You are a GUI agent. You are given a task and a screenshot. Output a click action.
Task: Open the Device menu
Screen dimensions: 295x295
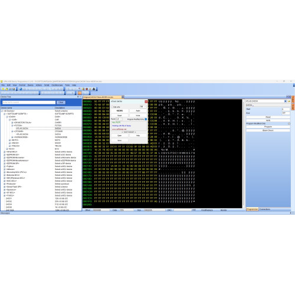click(30, 85)
